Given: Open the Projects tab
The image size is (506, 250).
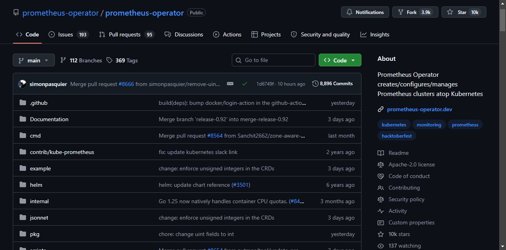Looking at the screenshot, I should 266,34.
